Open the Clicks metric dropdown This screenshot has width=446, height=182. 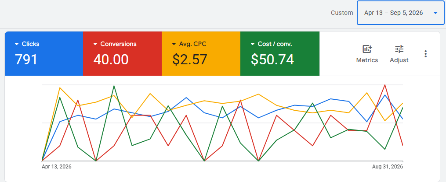[17, 44]
